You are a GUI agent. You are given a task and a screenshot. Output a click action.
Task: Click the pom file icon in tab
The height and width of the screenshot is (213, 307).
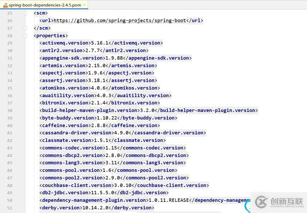[x=5, y=5]
